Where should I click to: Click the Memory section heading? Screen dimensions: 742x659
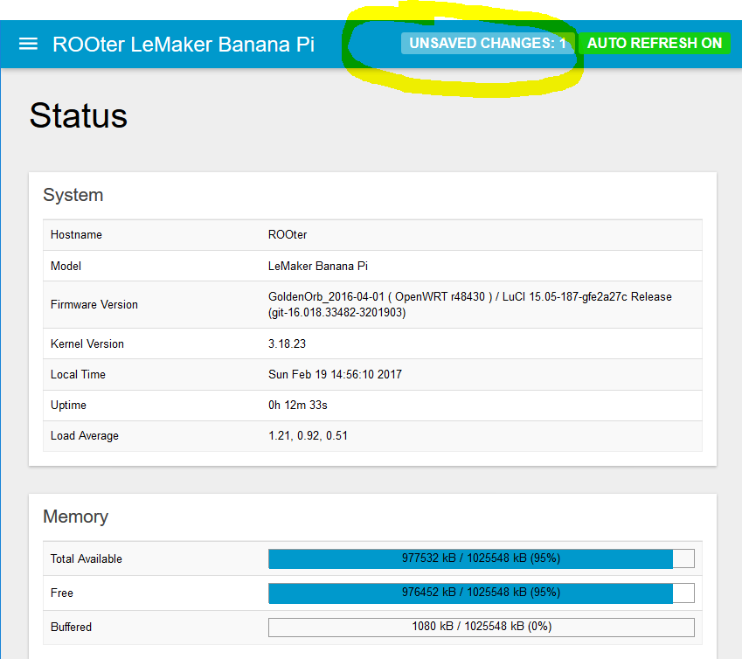point(76,517)
